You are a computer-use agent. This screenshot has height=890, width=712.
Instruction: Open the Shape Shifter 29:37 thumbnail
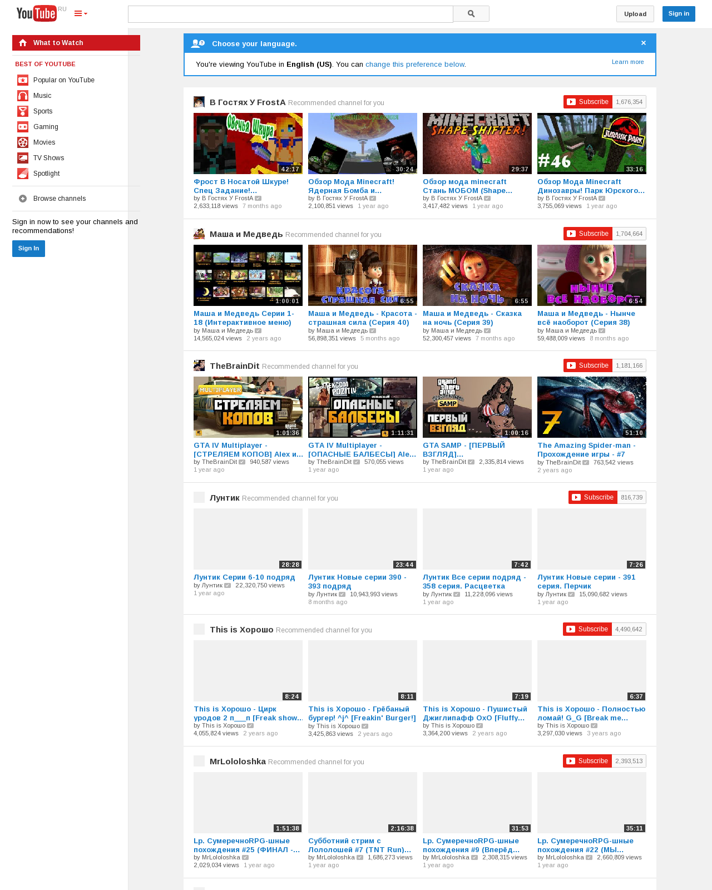[477, 144]
